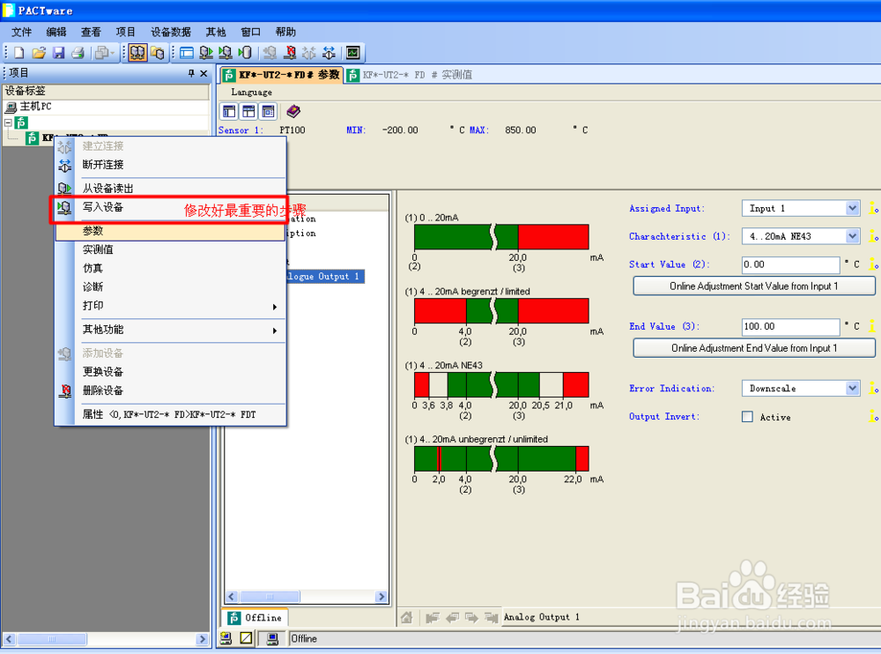
Task: Click the green-arrow database toolbar icon
Action: pos(245,53)
